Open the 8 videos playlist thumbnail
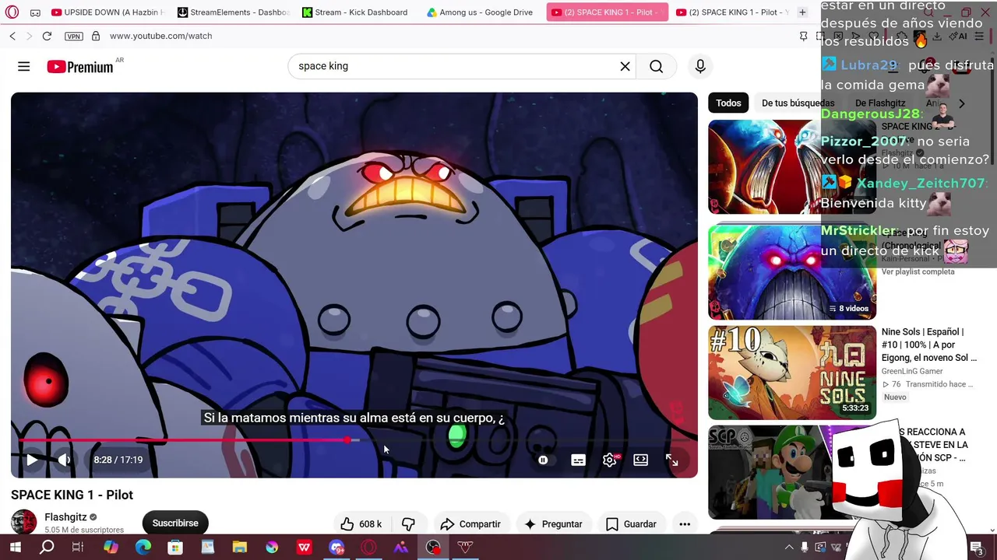The height and width of the screenshot is (560, 997). pyautogui.click(x=792, y=272)
